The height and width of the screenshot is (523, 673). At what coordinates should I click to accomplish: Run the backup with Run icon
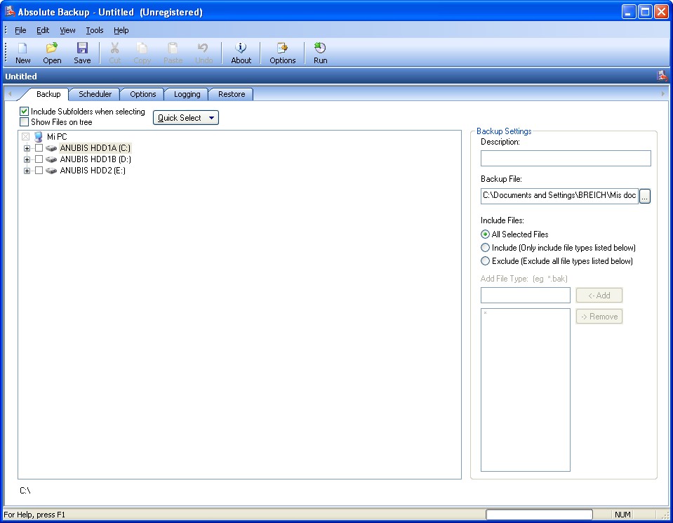pos(320,48)
